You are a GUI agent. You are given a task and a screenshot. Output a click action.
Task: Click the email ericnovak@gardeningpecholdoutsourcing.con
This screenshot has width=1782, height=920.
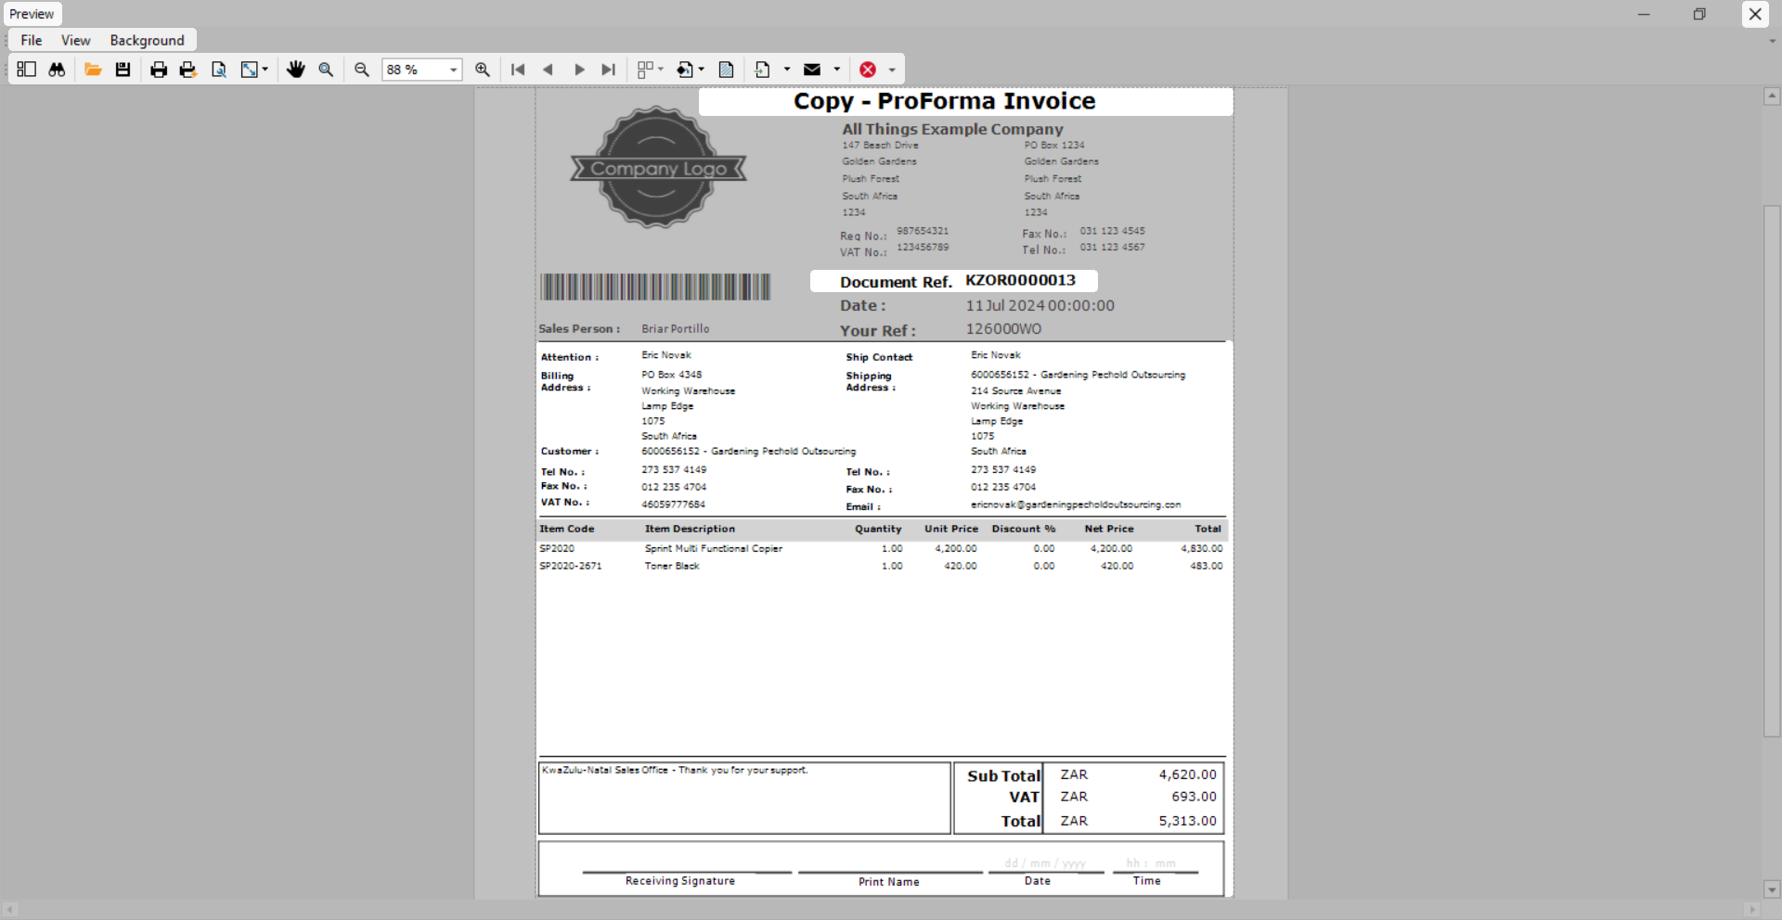(x=1076, y=505)
